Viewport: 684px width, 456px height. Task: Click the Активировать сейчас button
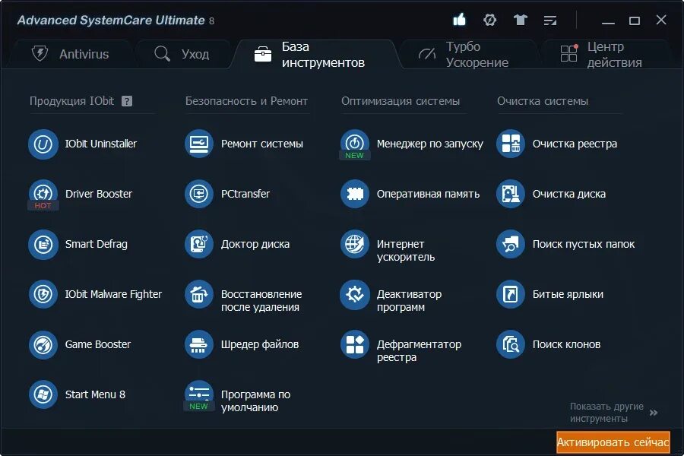pyautogui.click(x=613, y=442)
